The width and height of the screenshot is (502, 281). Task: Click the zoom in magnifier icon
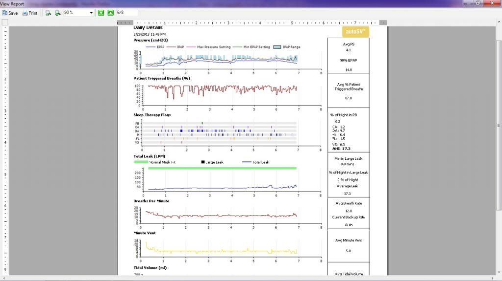(x=48, y=13)
